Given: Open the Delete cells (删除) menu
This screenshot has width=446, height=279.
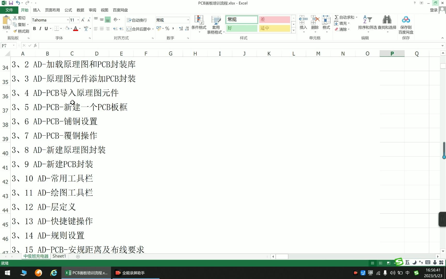Looking at the screenshot, I should (315, 24).
